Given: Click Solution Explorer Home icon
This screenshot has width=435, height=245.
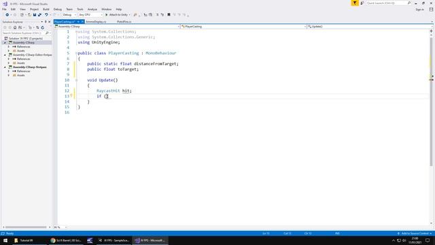Looking at the screenshot, I should coord(15,27).
